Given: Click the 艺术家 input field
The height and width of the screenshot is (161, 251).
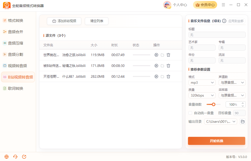Looking at the screenshot, I should [x=202, y=48].
